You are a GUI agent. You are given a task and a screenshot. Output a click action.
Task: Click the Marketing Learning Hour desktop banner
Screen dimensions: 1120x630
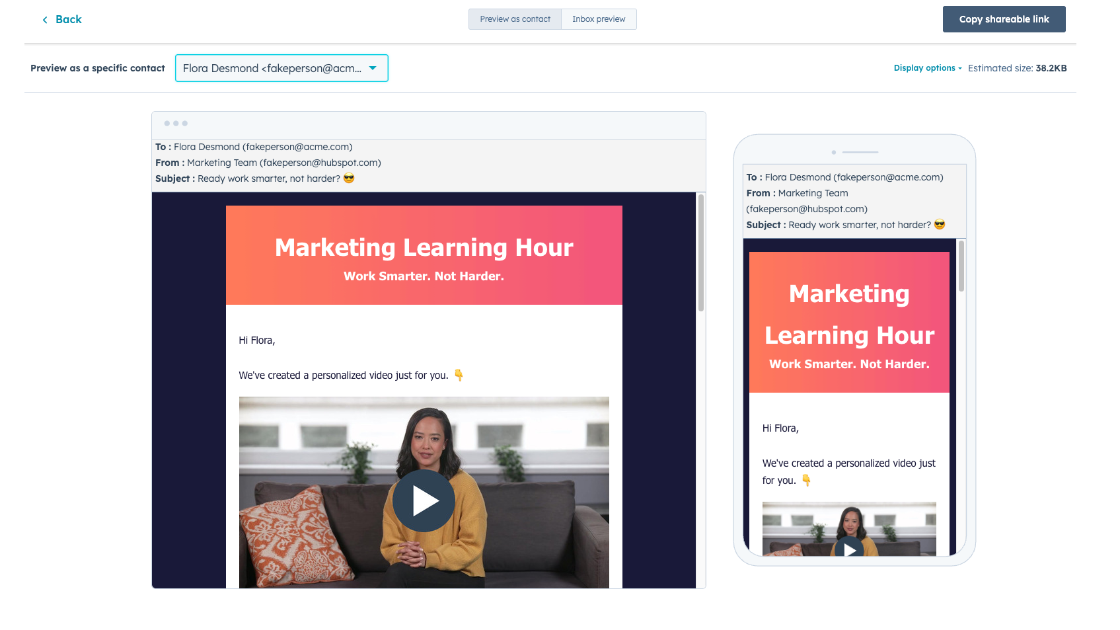point(424,255)
